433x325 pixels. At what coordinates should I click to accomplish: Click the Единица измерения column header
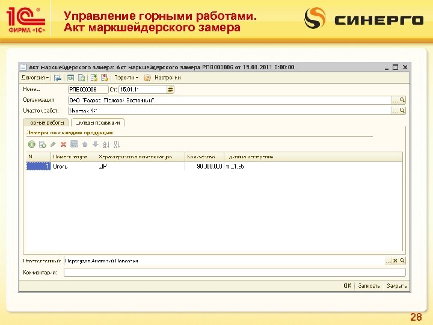(313, 156)
